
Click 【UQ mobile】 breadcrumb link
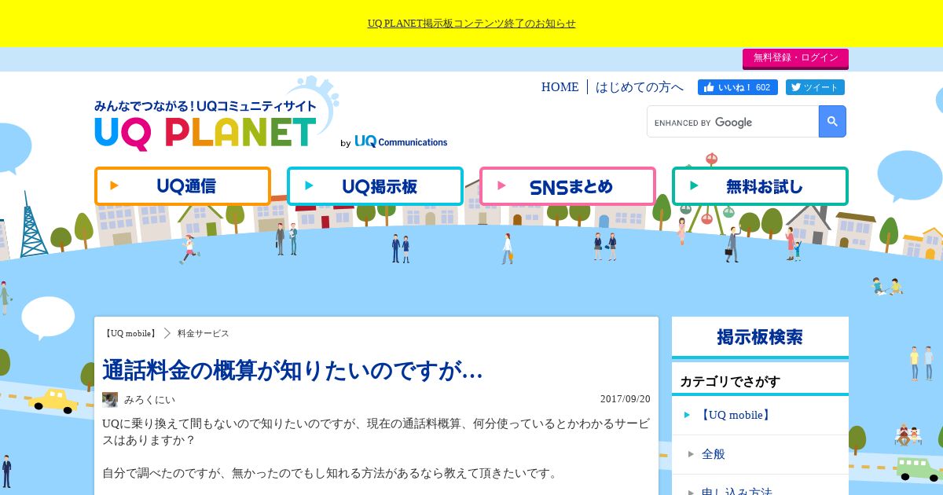pos(130,333)
